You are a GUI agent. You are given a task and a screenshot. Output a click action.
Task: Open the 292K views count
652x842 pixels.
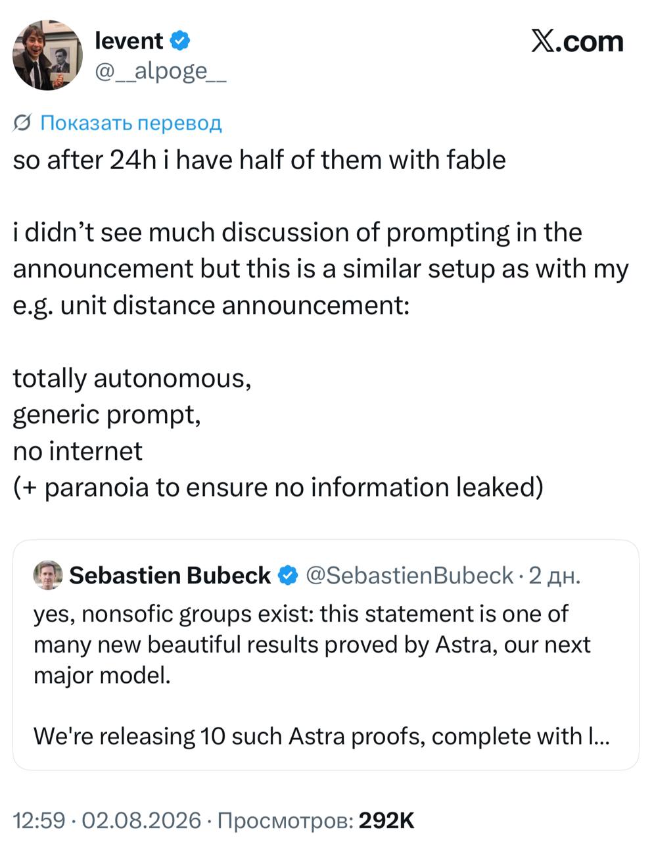pos(387,820)
